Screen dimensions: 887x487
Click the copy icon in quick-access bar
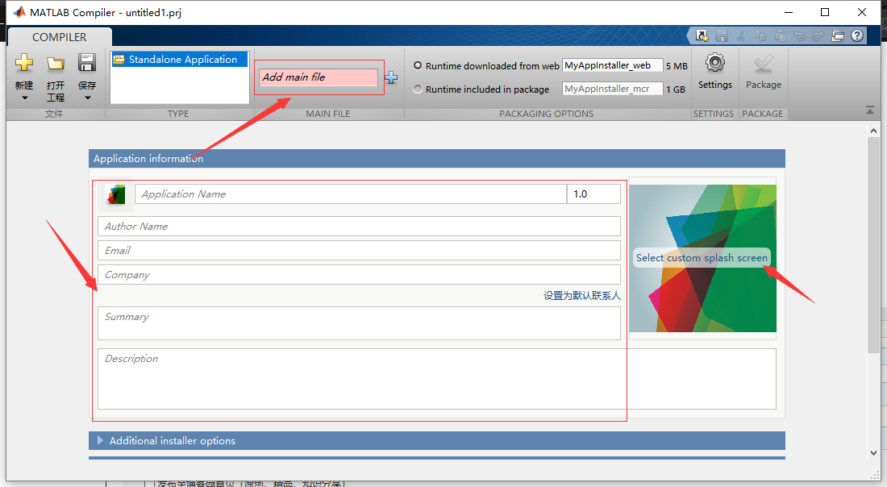point(760,36)
